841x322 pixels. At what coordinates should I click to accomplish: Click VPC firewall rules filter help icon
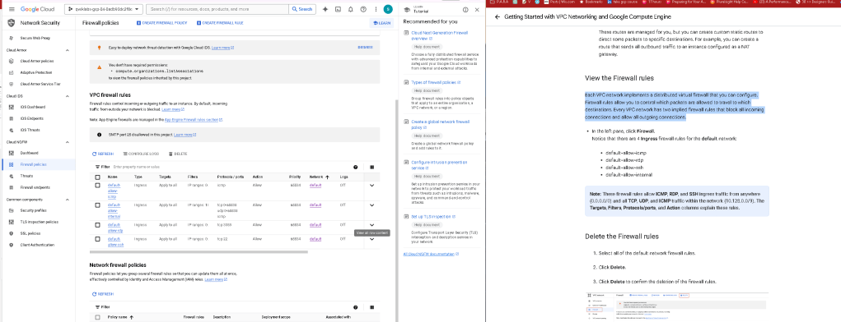[x=356, y=167]
